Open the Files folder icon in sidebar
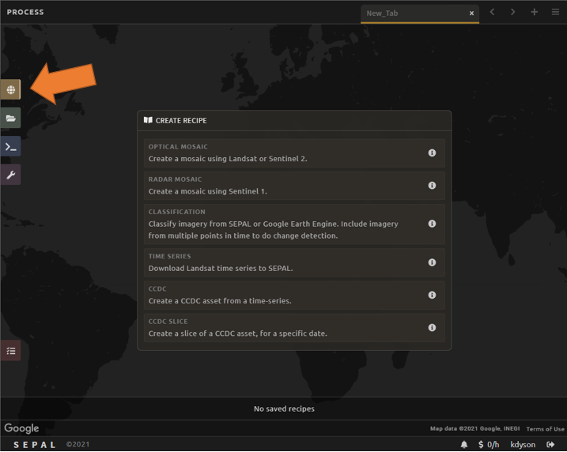Image resolution: width=567 pixels, height=452 pixels. point(11,119)
